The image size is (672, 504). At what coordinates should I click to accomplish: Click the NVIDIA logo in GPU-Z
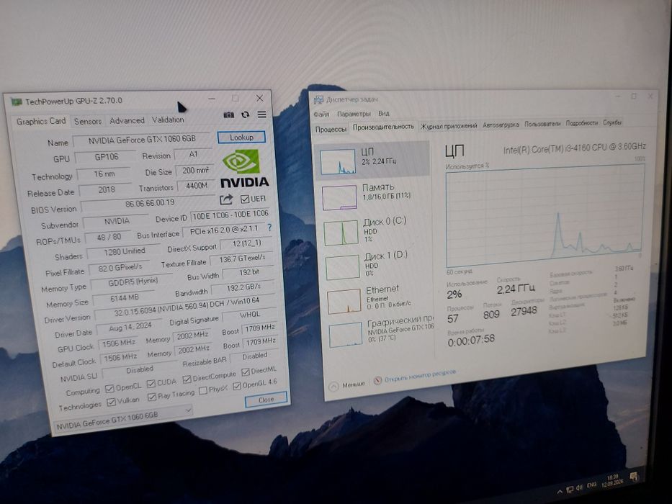click(x=244, y=168)
